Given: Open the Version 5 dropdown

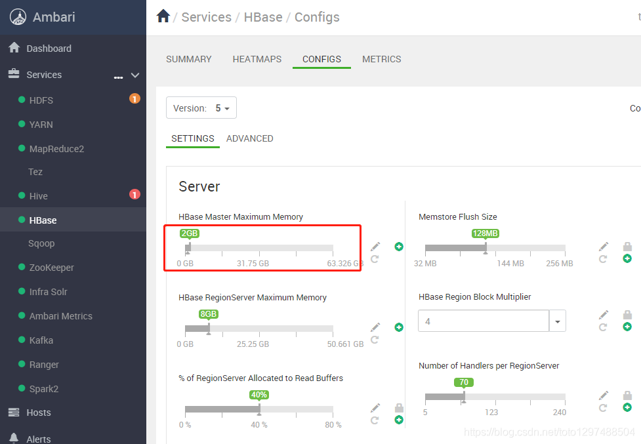Looking at the screenshot, I should click(x=201, y=108).
